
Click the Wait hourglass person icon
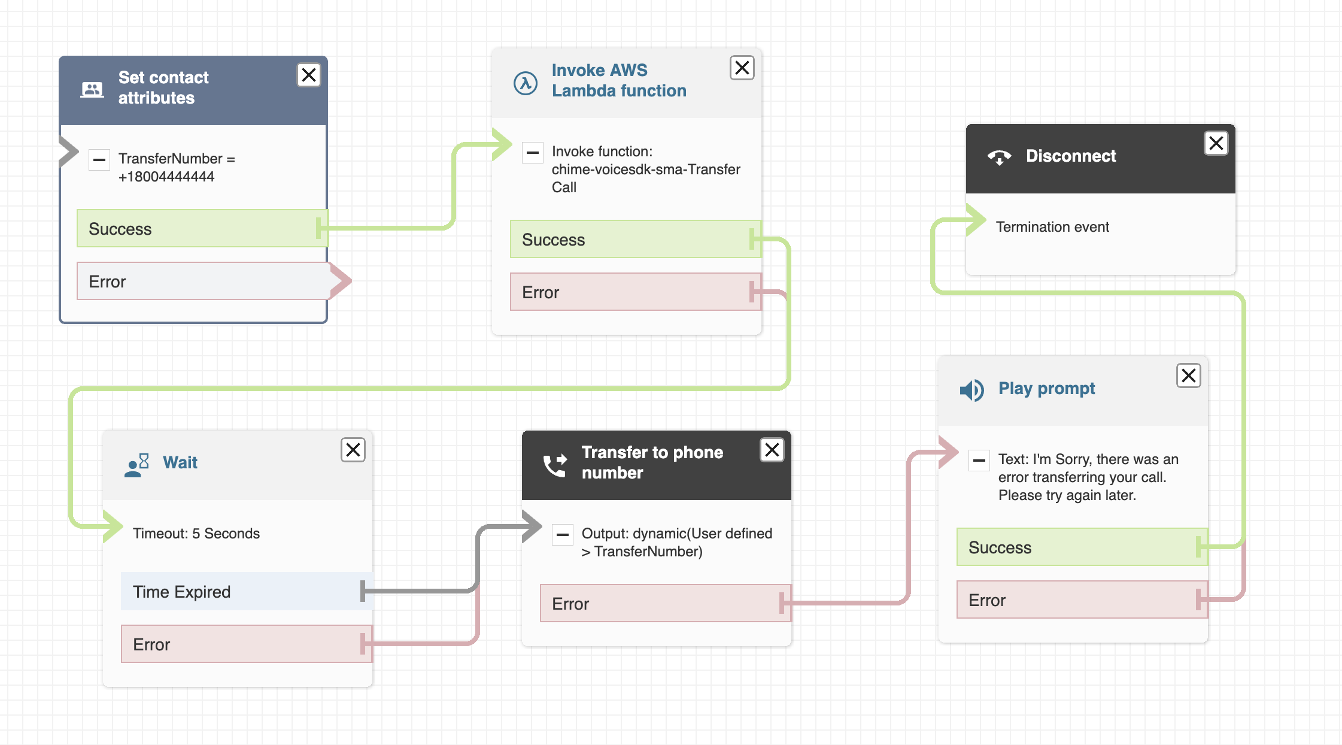click(x=136, y=465)
